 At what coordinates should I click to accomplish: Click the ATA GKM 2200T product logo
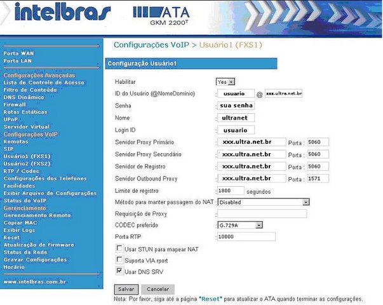pyautogui.click(x=161, y=16)
